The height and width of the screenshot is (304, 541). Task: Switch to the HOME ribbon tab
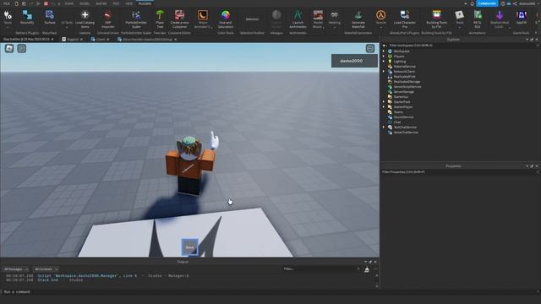click(69, 3)
